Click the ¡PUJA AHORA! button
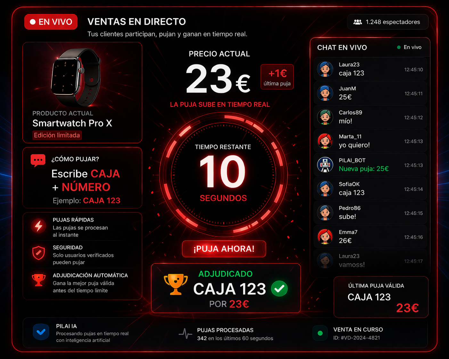The width and height of the screenshot is (449, 359). (x=224, y=249)
